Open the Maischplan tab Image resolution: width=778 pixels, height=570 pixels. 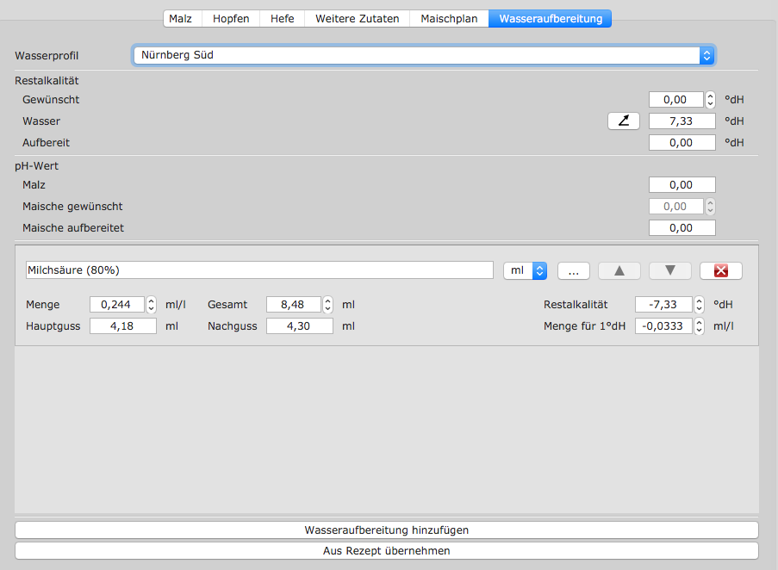click(449, 18)
